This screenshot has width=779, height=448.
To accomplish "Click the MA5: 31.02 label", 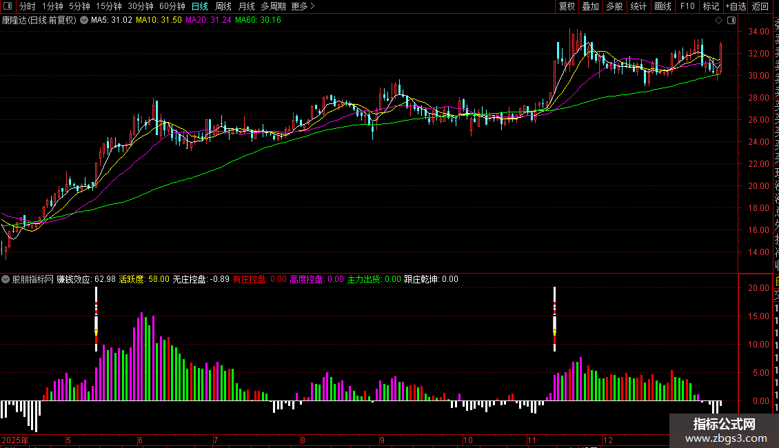I will tap(111, 20).
